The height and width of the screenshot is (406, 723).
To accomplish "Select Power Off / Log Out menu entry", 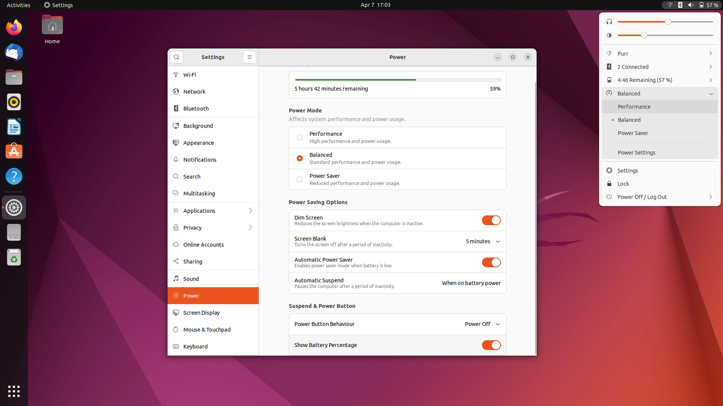I will pos(642,197).
